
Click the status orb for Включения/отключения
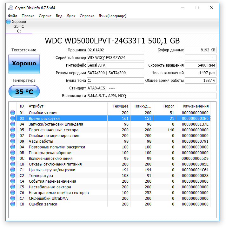(13, 158)
